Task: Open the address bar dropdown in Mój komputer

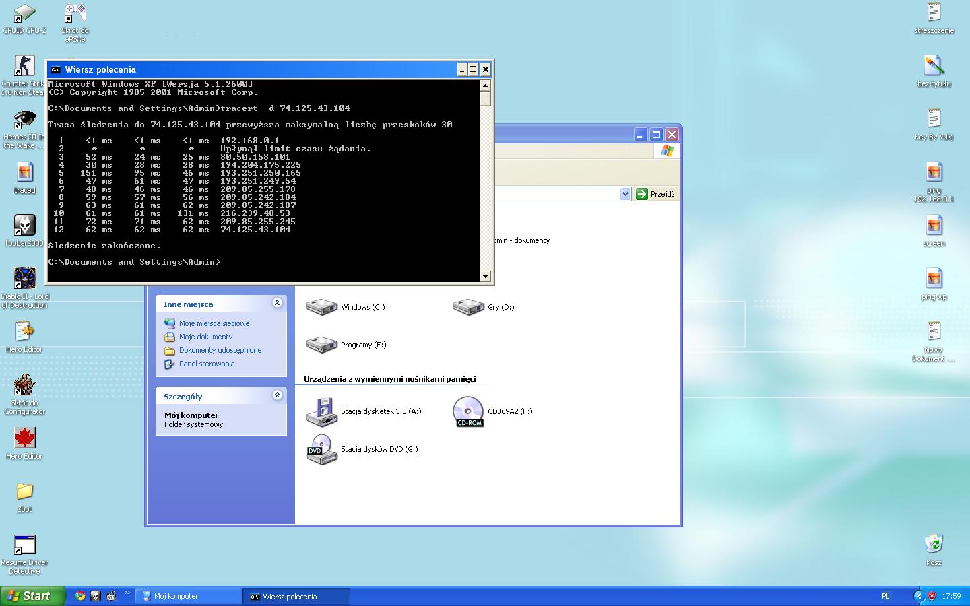Action: click(x=625, y=194)
